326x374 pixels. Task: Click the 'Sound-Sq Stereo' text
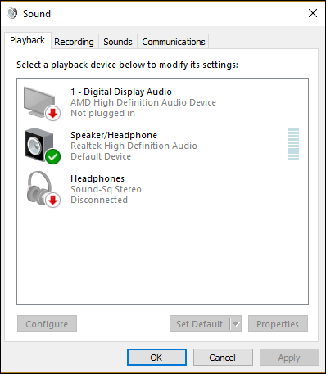click(x=106, y=189)
